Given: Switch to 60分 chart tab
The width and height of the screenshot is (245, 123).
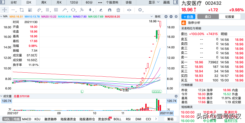Looking at the screenshot, I should click(x=89, y=3).
